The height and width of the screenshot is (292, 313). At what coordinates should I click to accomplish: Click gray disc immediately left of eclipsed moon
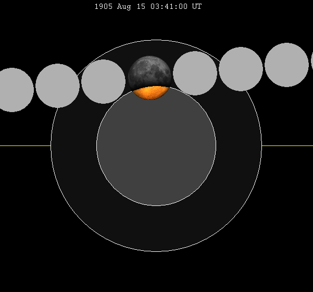(x=103, y=81)
